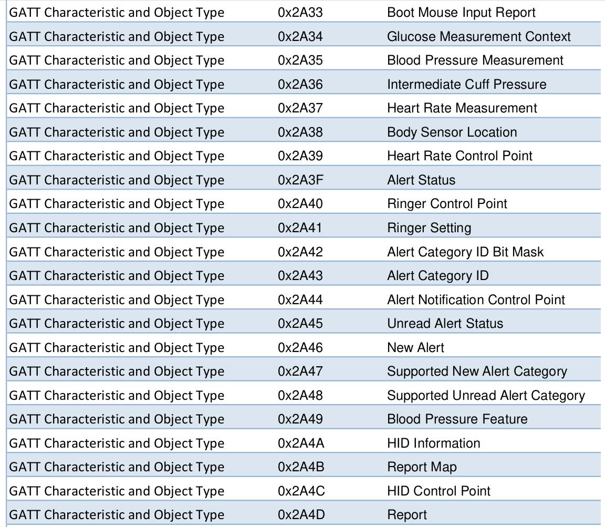Screen dimensions: 605x527
Task: Click the Alert Status name cell
Action: tap(421, 180)
